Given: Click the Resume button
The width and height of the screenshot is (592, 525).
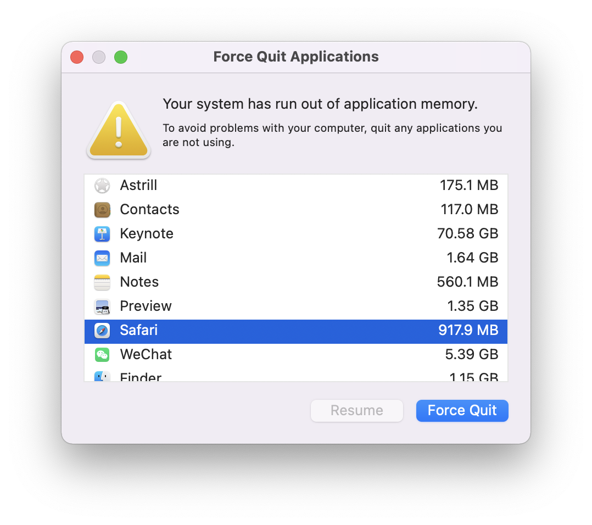Looking at the screenshot, I should 357,411.
